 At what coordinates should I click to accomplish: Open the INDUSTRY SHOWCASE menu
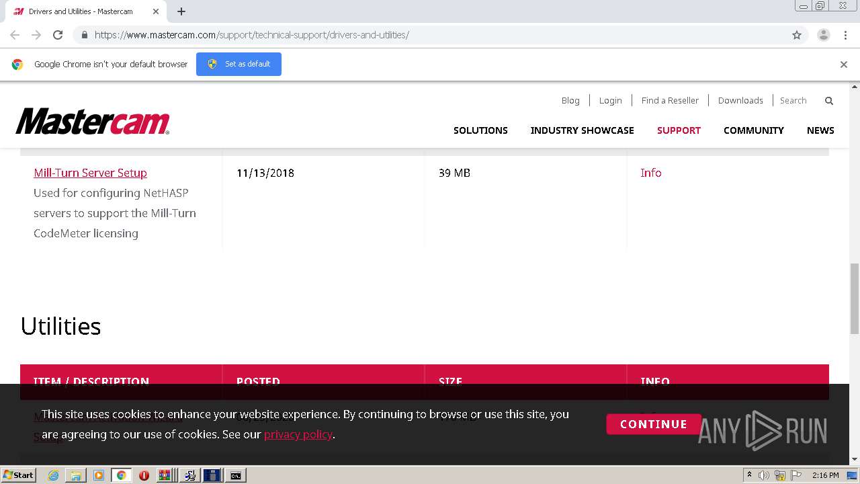point(582,130)
